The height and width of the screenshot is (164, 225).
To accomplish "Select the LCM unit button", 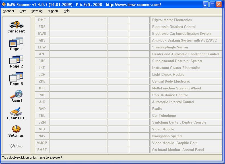I will (42, 75).
